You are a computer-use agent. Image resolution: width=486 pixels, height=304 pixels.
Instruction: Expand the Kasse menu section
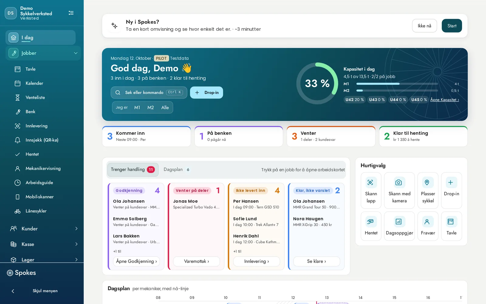point(43,244)
